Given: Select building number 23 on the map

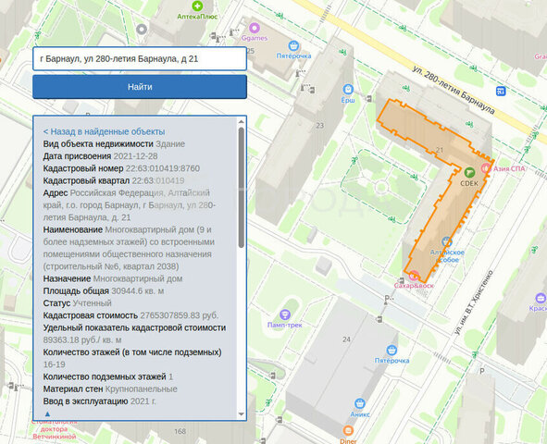Looking at the screenshot, I should click(320, 126).
